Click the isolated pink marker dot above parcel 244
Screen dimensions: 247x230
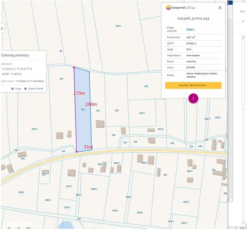point(61,51)
